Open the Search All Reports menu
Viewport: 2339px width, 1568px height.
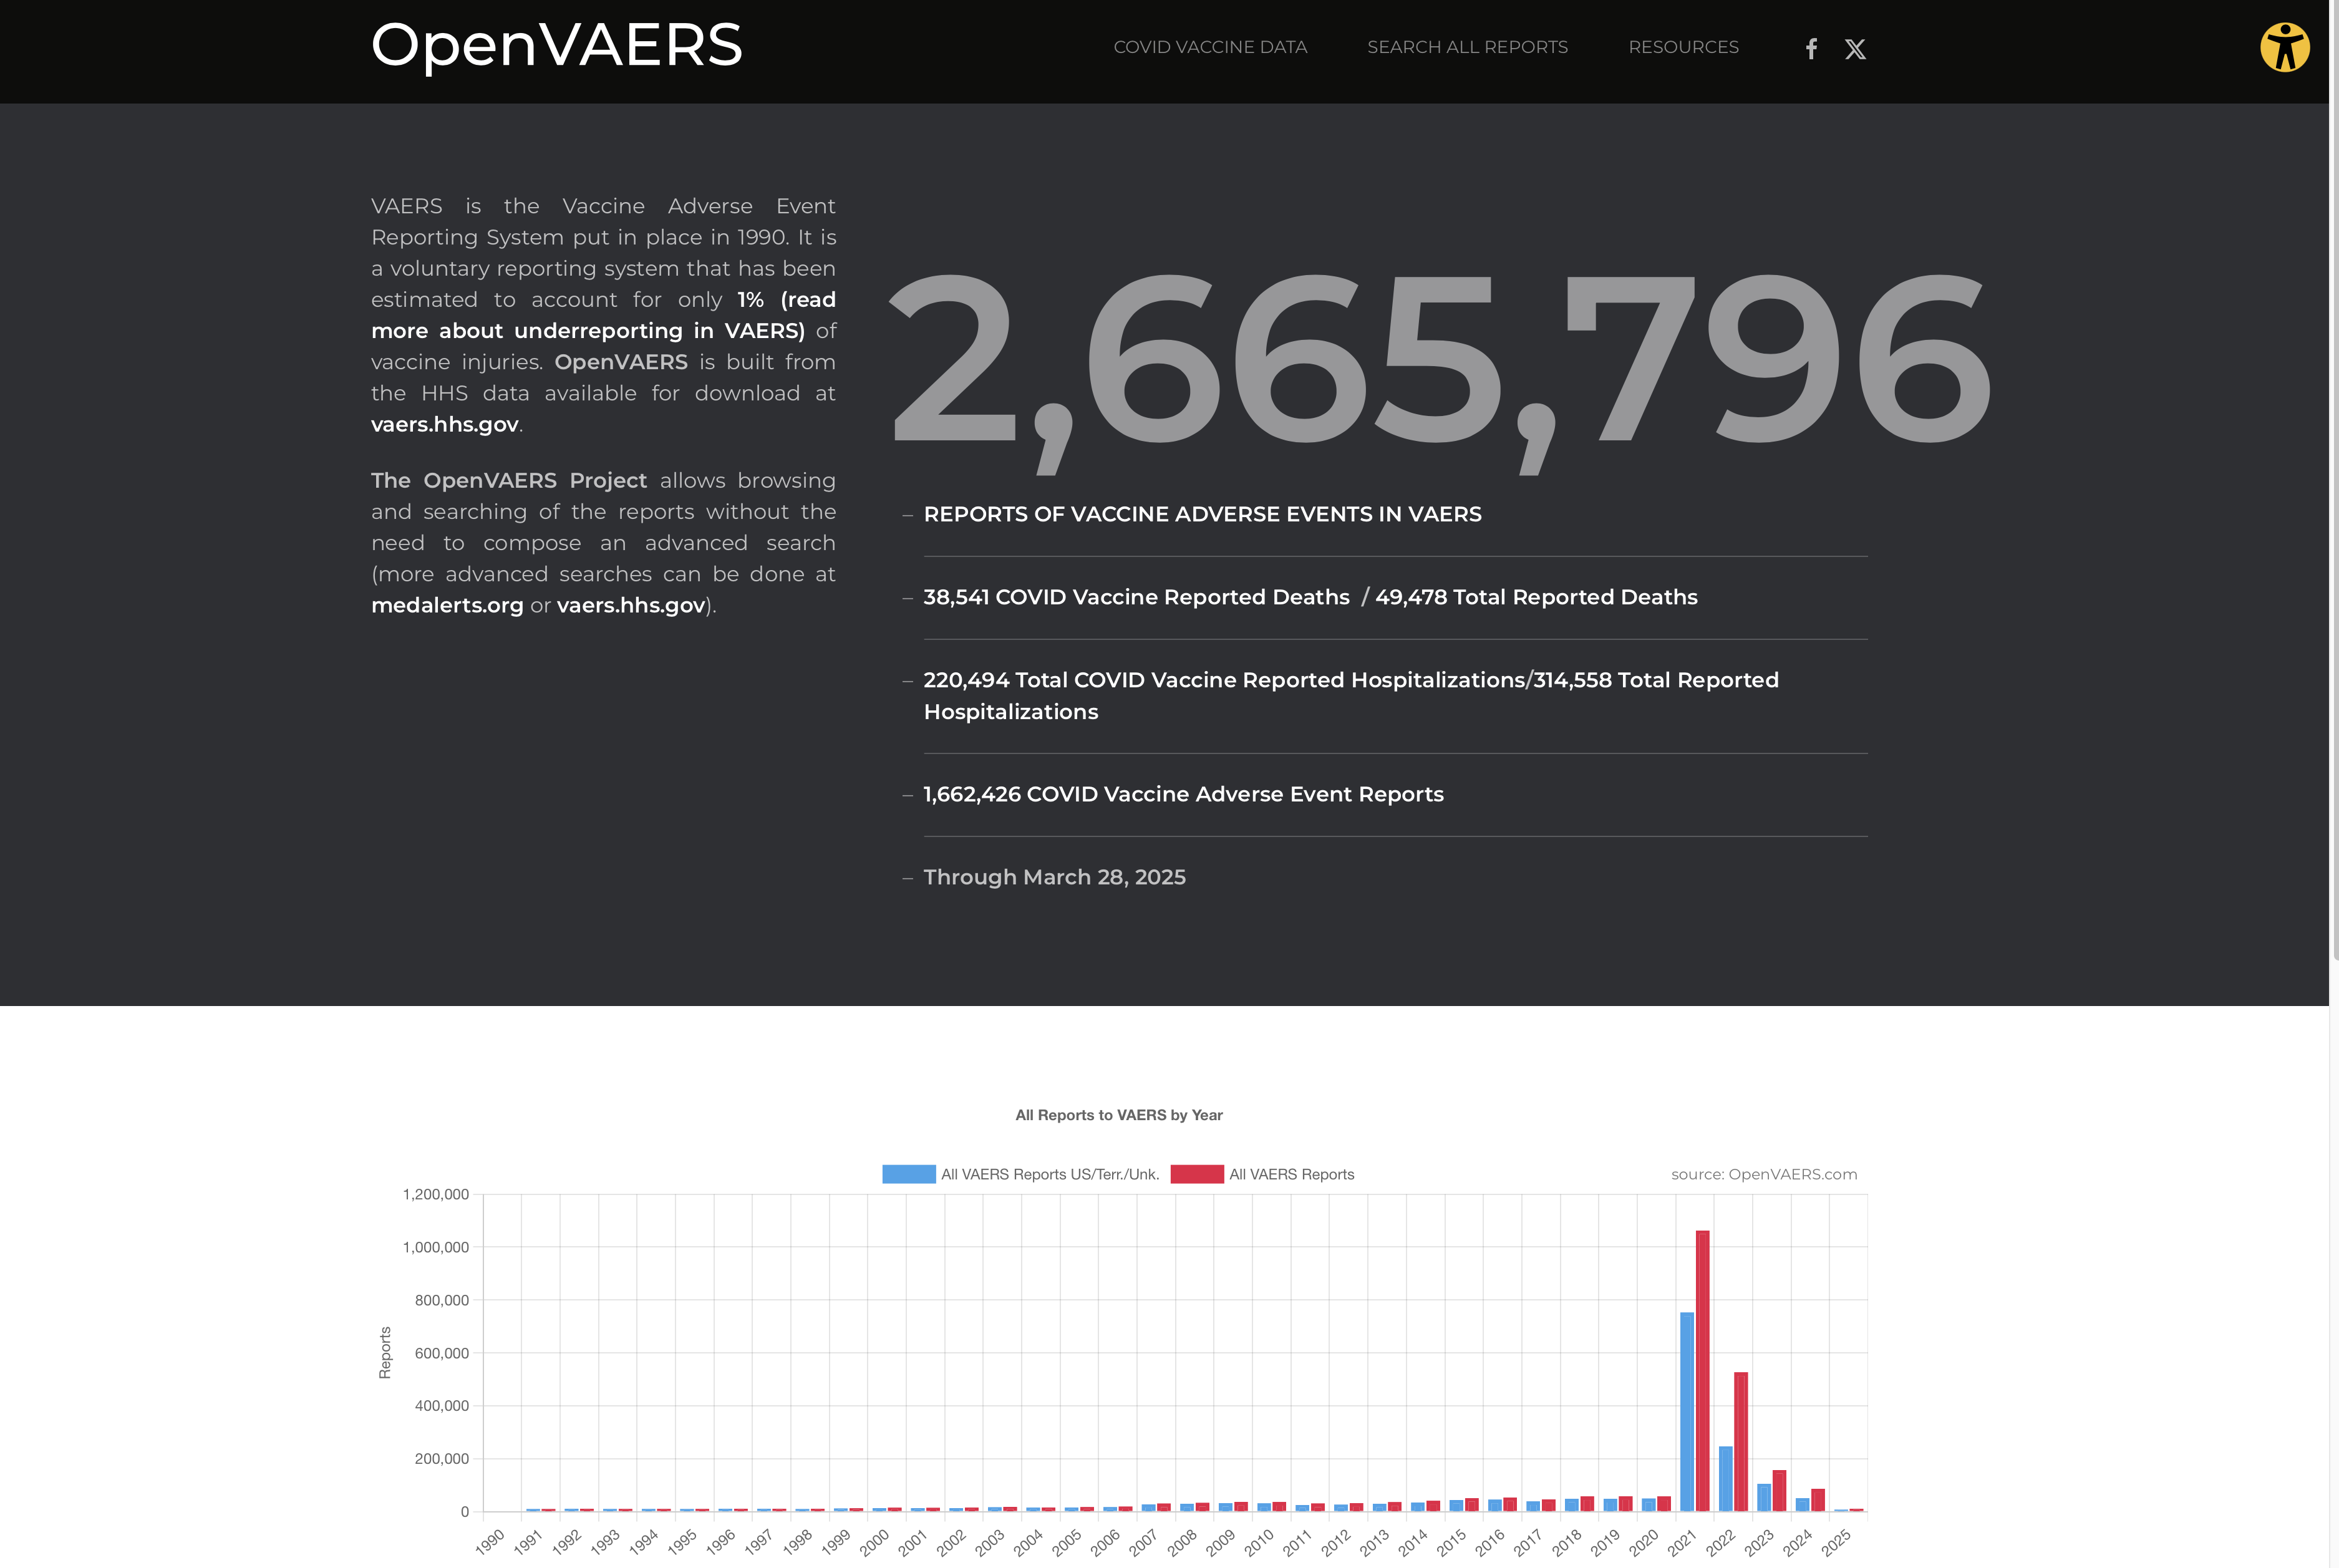coord(1467,47)
